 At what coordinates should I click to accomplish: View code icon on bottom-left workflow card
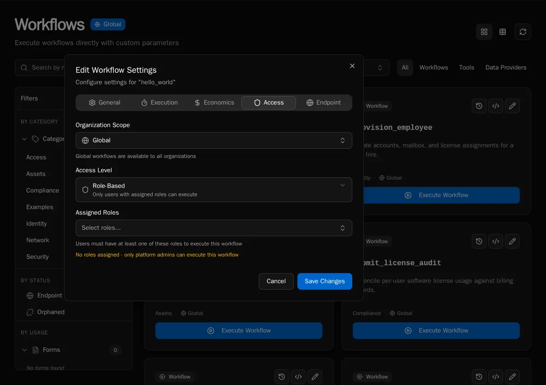click(x=298, y=377)
